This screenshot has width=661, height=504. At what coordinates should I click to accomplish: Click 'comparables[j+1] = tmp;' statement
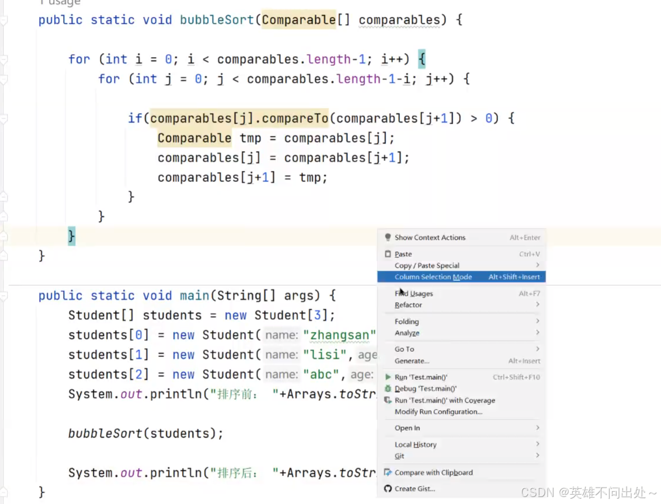pyautogui.click(x=242, y=177)
